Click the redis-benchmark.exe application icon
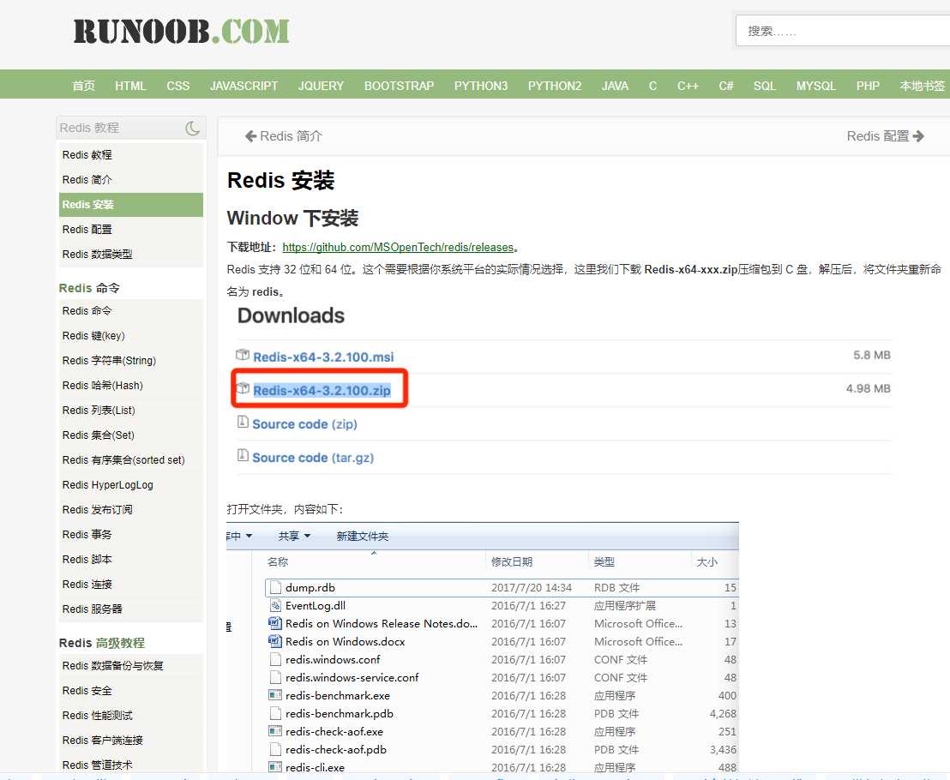 [275, 695]
